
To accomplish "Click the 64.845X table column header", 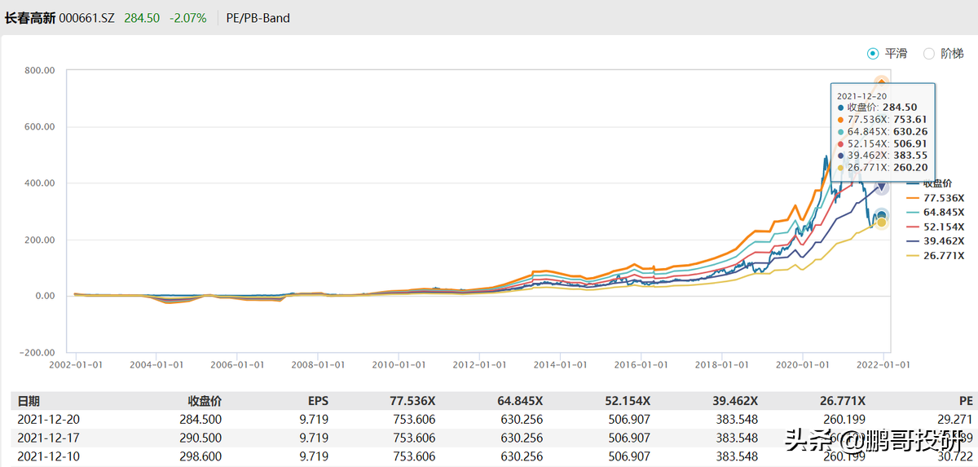I will click(520, 401).
